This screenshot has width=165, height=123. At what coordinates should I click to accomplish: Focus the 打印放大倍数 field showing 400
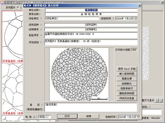(134, 50)
